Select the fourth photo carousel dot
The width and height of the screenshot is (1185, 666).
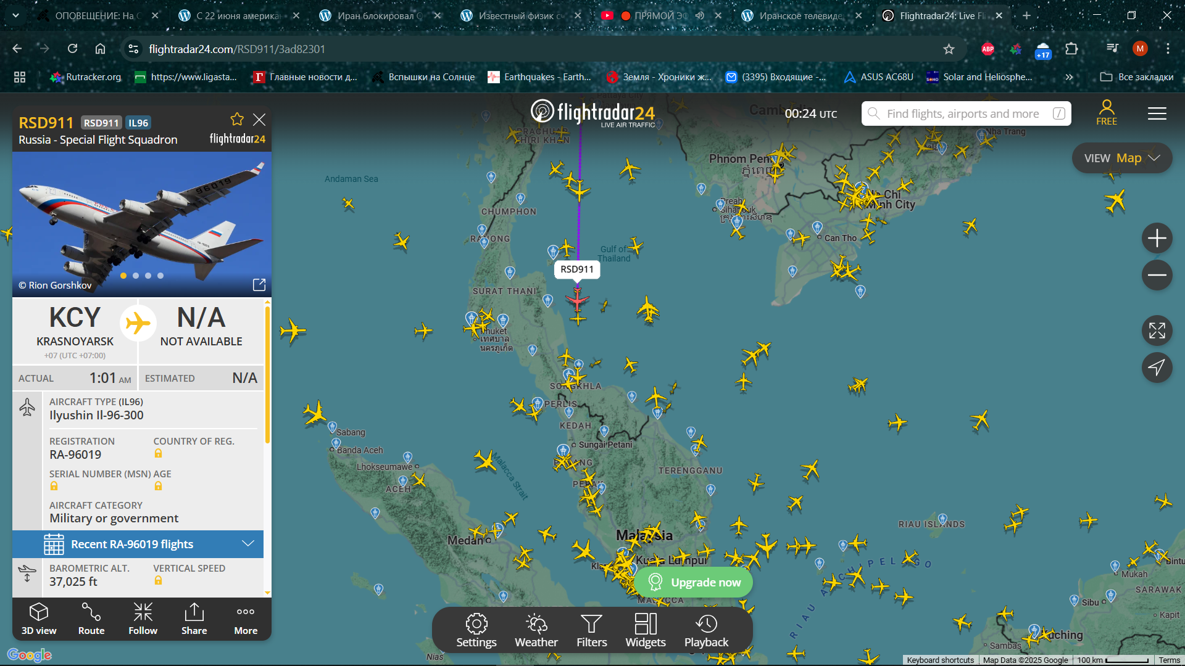click(x=160, y=276)
